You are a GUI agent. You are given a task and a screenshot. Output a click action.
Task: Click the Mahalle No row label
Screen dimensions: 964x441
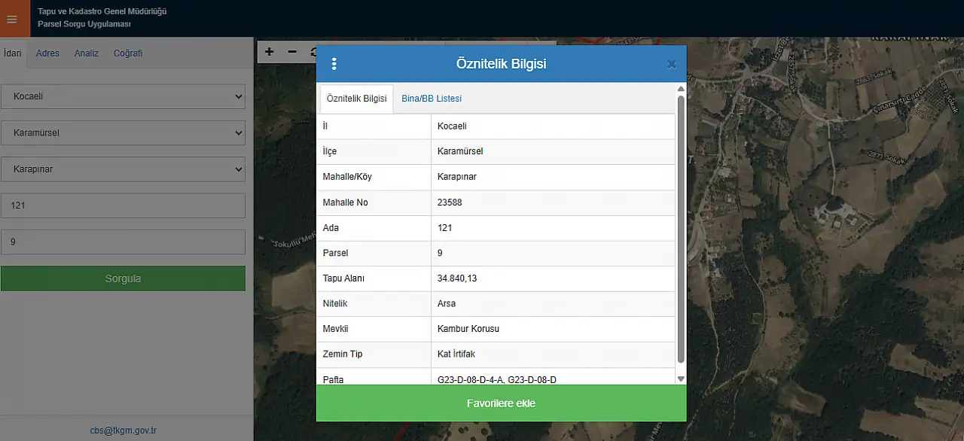(x=345, y=202)
